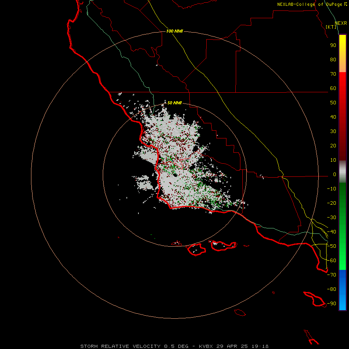Click the "50 NMI" range ring label
The width and height of the screenshot is (349, 349).
(174, 103)
